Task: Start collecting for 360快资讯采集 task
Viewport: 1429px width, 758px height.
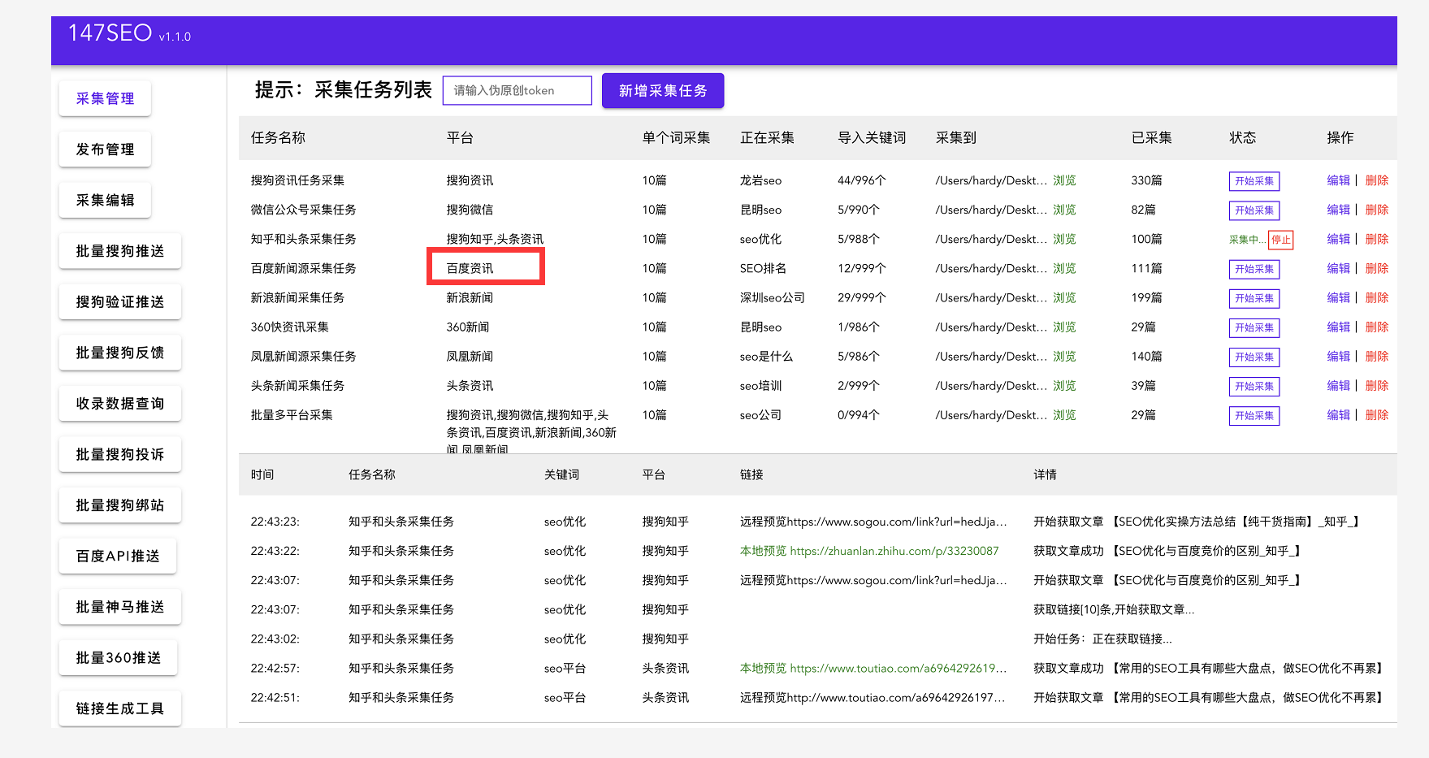Action: pyautogui.click(x=1254, y=327)
